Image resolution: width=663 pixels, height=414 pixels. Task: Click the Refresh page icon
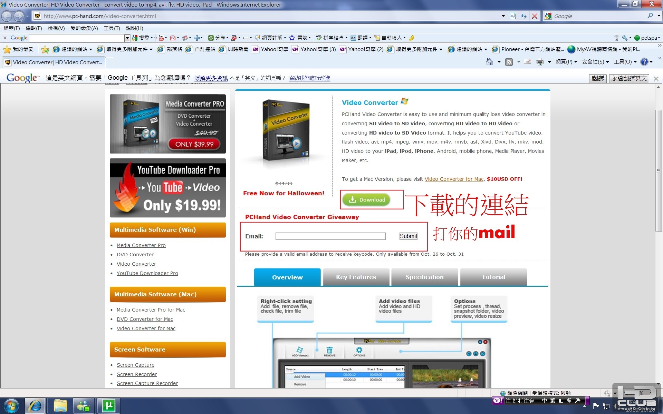pos(524,16)
